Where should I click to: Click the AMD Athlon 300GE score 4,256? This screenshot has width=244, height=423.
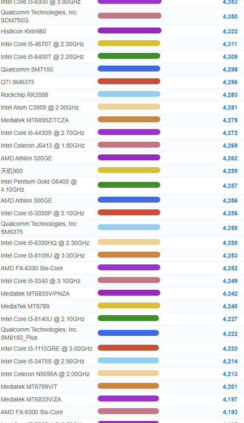coord(230,201)
